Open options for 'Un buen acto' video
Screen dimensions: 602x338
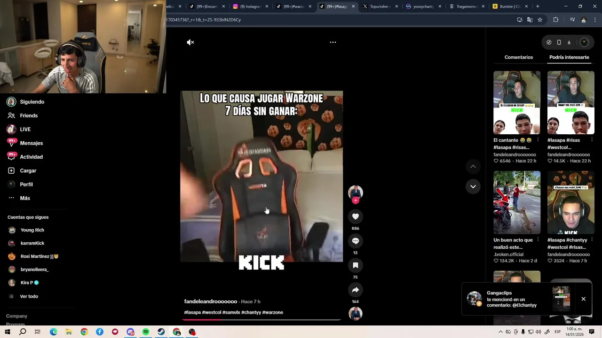[x=538, y=240]
